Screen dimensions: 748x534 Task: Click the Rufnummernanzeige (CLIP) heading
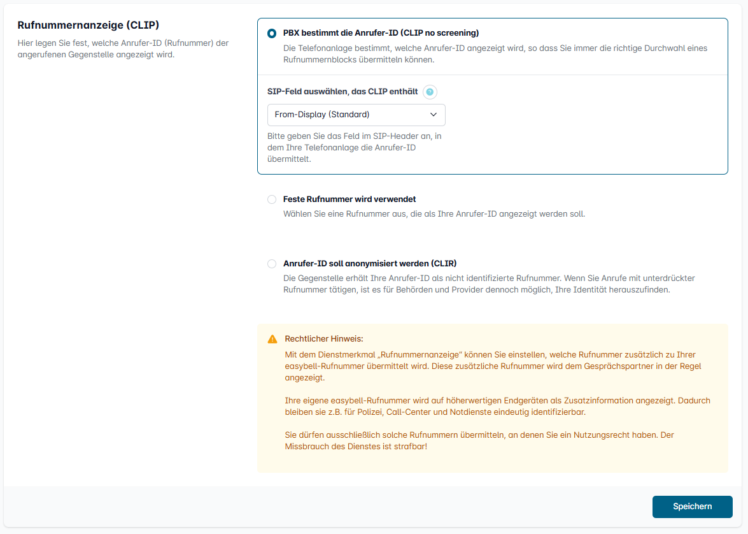point(88,25)
